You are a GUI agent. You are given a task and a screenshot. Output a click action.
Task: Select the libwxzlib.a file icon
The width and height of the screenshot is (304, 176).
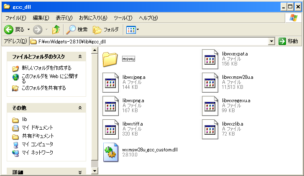(x=210, y=129)
